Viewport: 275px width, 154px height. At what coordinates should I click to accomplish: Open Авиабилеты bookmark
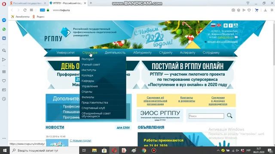(x=20, y=17)
